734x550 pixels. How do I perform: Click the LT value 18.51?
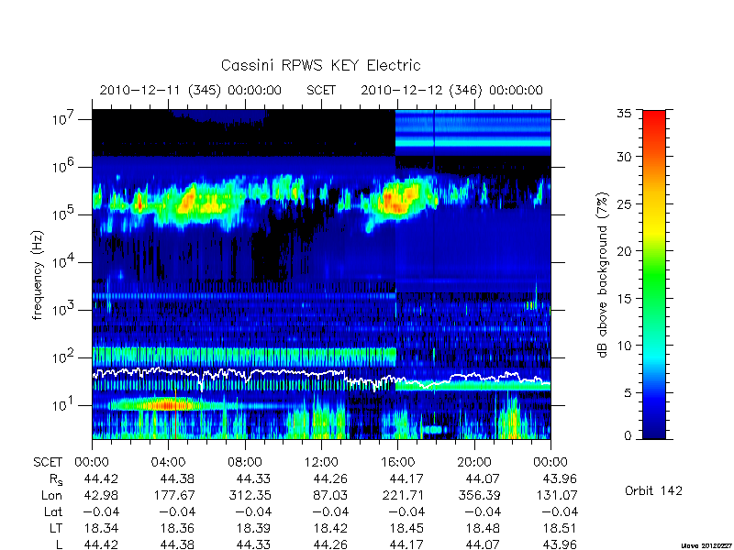point(559,528)
